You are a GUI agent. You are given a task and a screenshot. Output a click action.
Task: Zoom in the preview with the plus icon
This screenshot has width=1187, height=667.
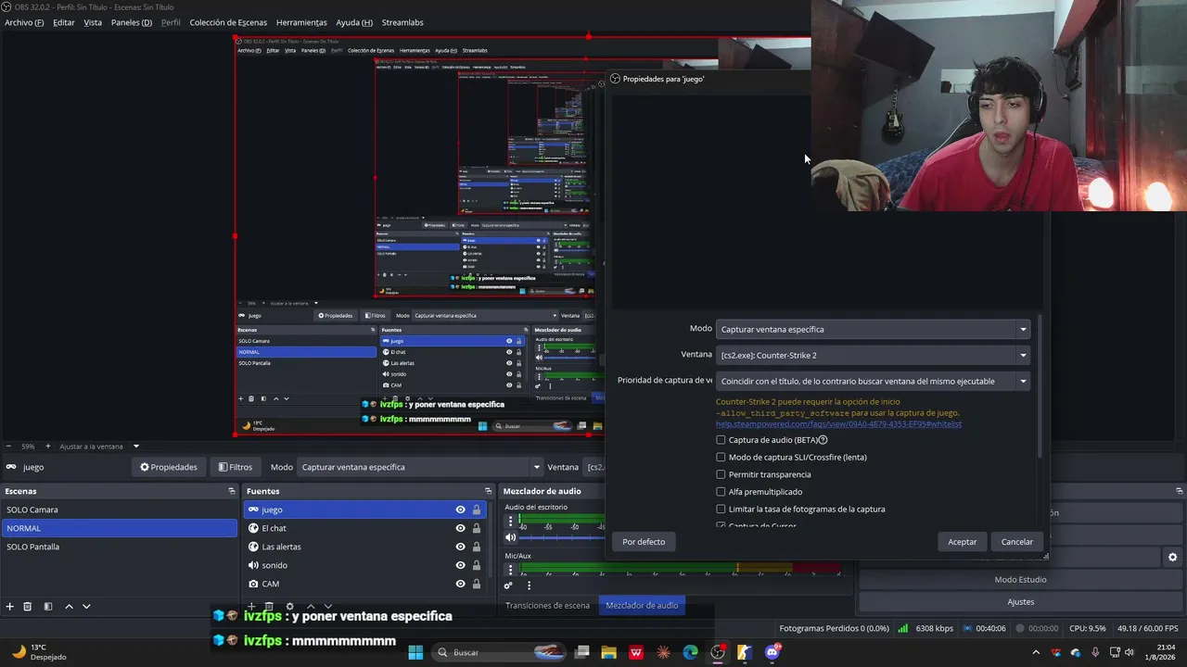point(47,447)
